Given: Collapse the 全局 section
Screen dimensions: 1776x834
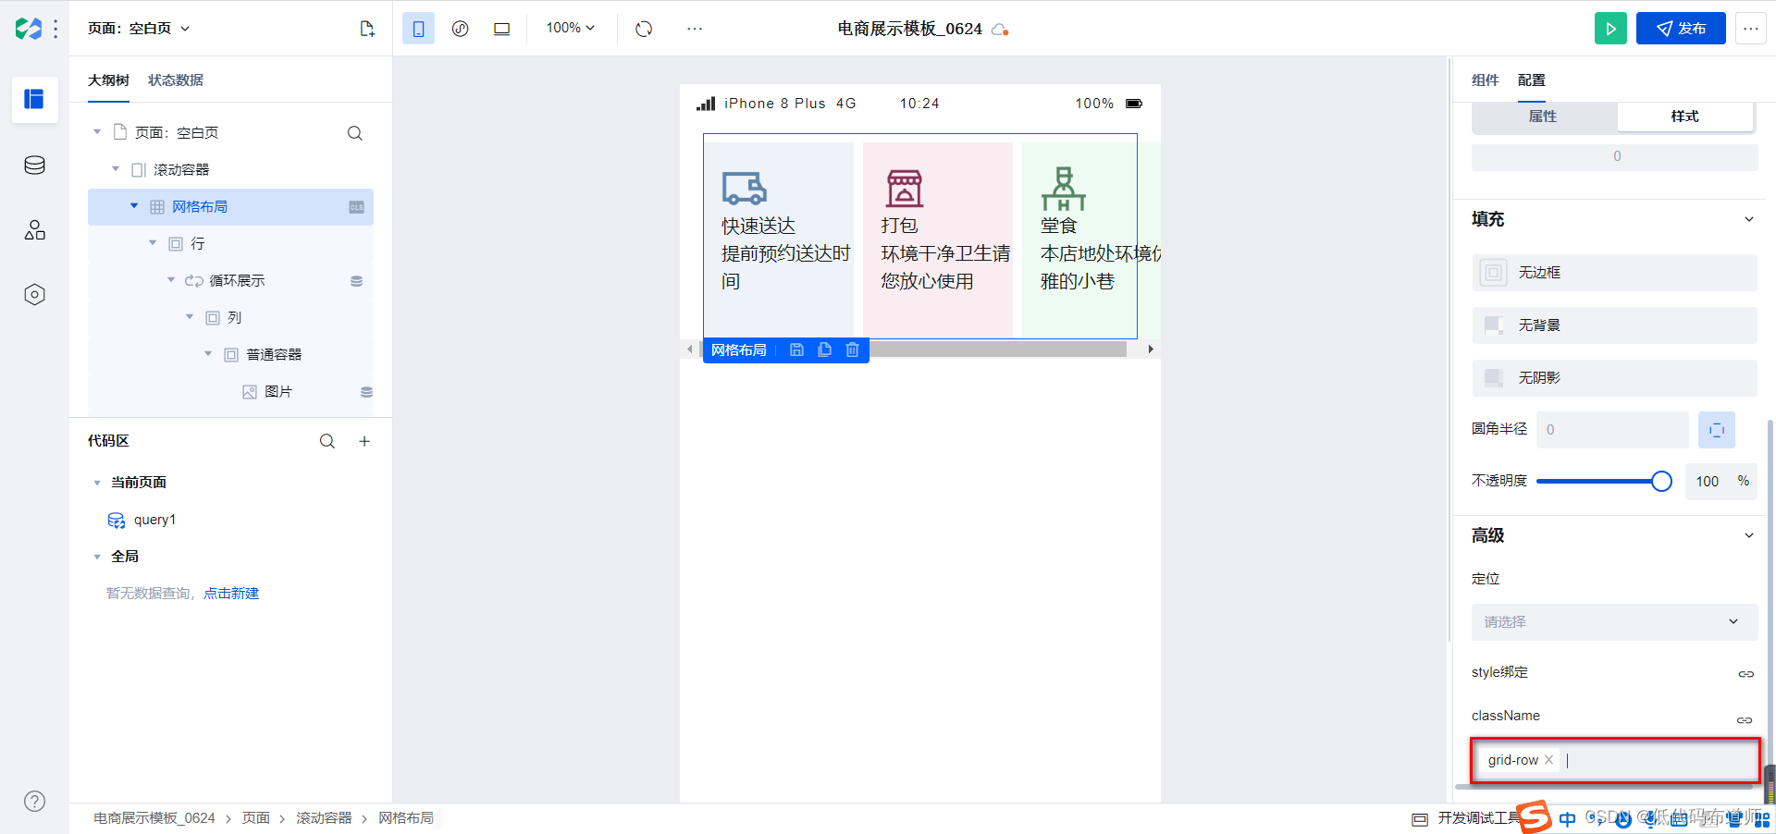Looking at the screenshot, I should (97, 557).
